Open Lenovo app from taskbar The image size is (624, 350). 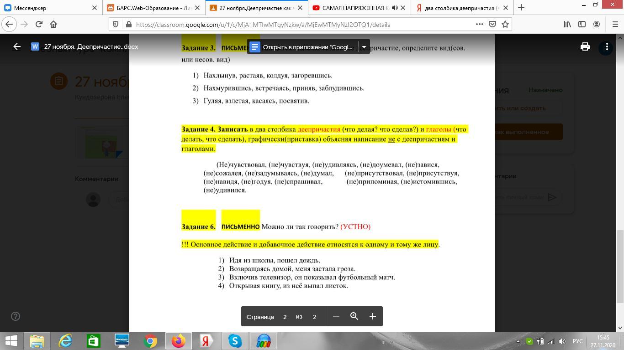(x=122, y=341)
